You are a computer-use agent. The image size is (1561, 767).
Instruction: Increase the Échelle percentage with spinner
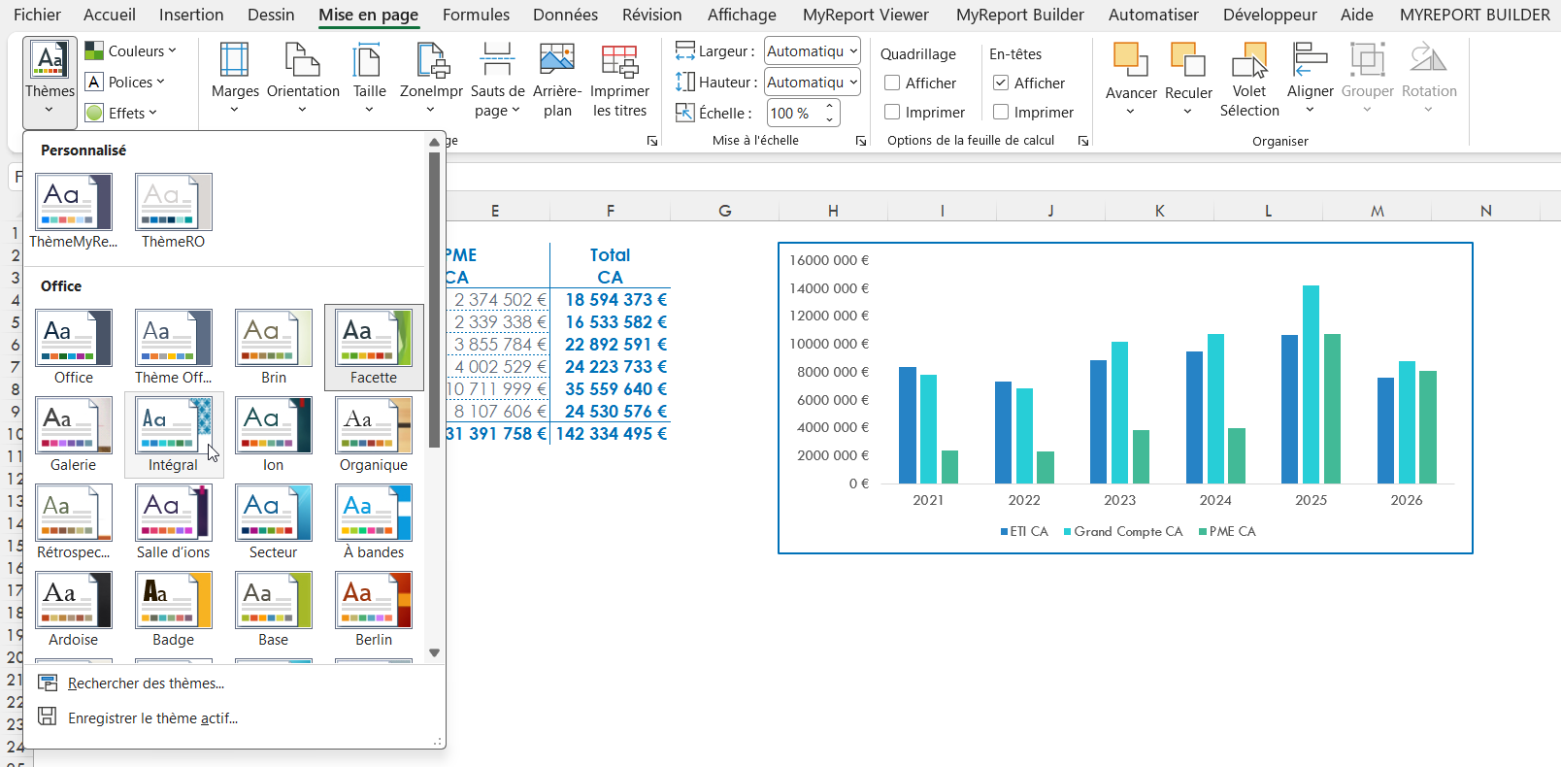(829, 107)
